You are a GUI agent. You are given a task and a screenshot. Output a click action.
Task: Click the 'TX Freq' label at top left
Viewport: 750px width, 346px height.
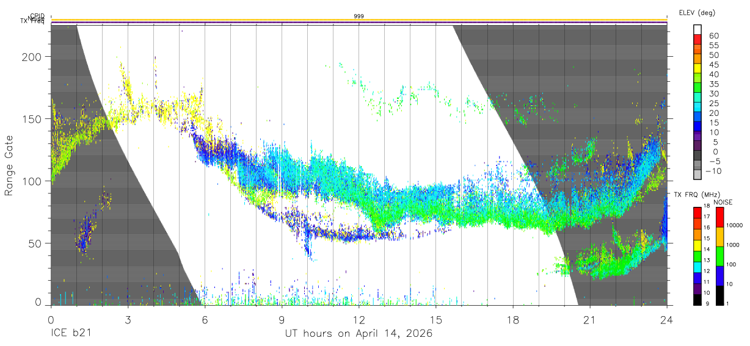coord(33,23)
